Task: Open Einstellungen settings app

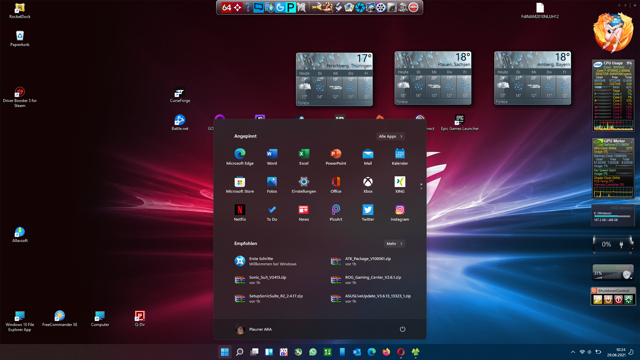Action: [x=304, y=185]
